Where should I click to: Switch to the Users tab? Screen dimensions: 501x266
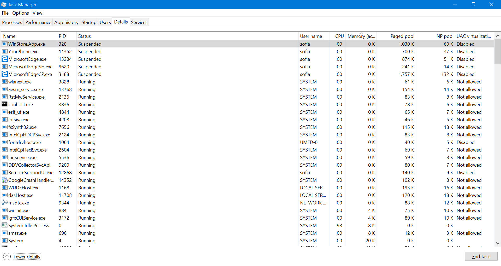[105, 22]
